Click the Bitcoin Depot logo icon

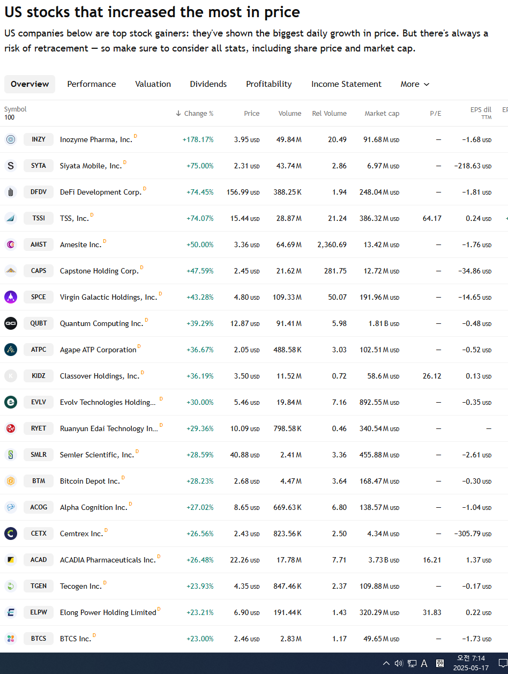pyautogui.click(x=11, y=481)
